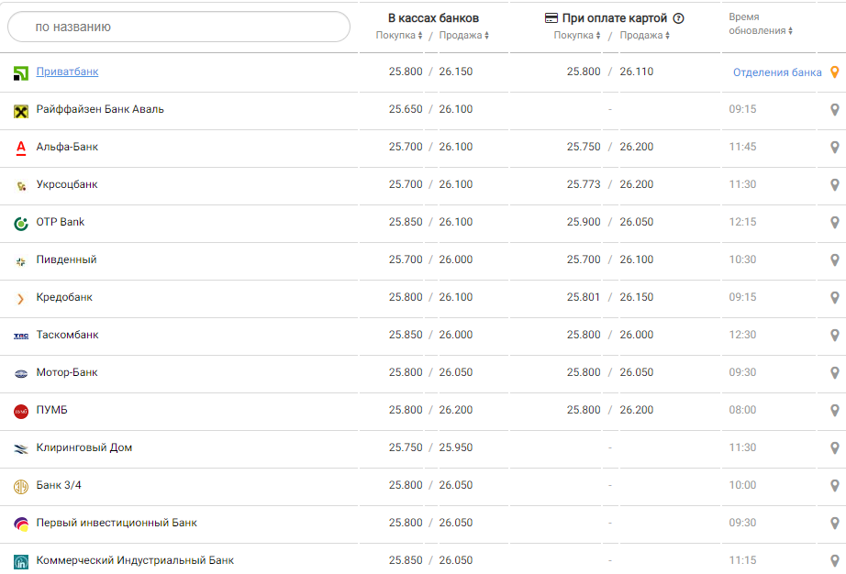Image resolution: width=846 pixels, height=574 pixels.
Task: Focus the по названию search field
Action: pyautogui.click(x=179, y=27)
